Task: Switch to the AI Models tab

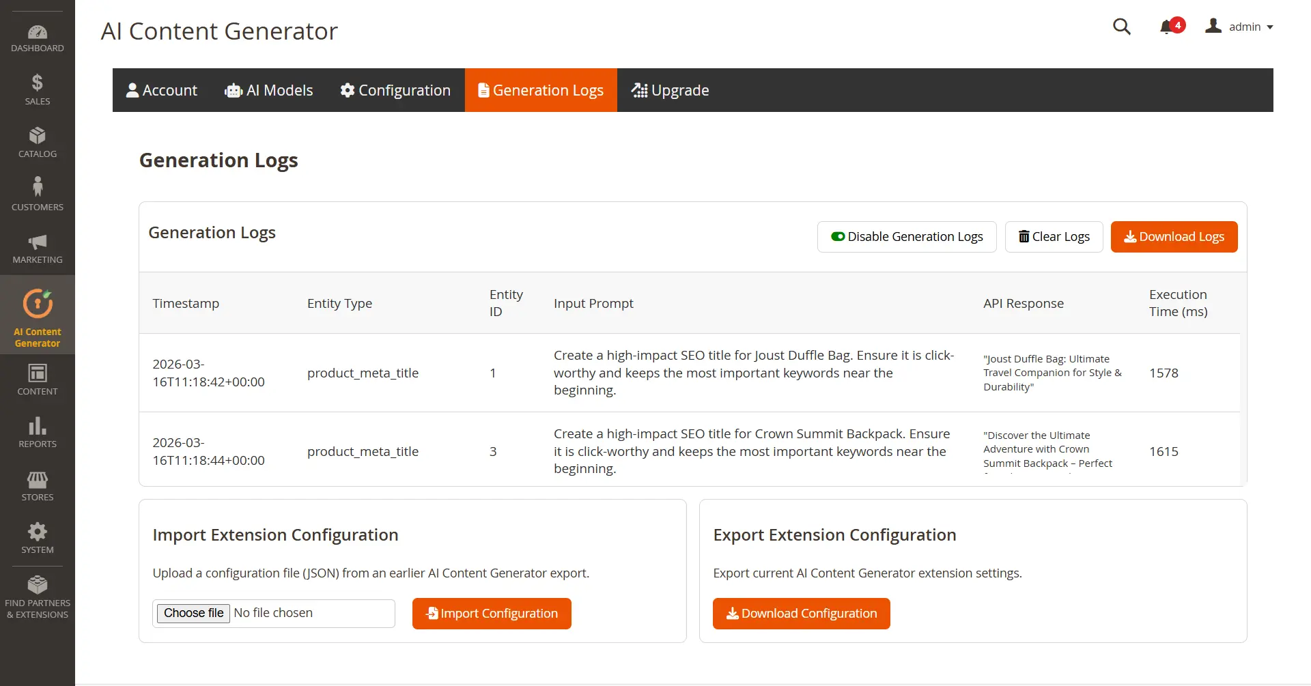Action: [x=269, y=89]
